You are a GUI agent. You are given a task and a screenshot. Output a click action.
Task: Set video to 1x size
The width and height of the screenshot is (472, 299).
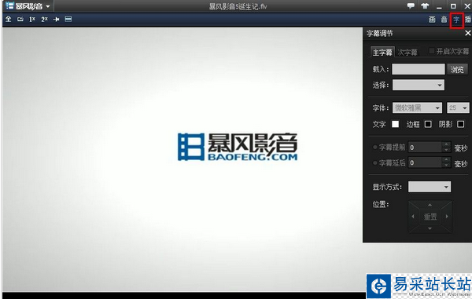(x=32, y=19)
